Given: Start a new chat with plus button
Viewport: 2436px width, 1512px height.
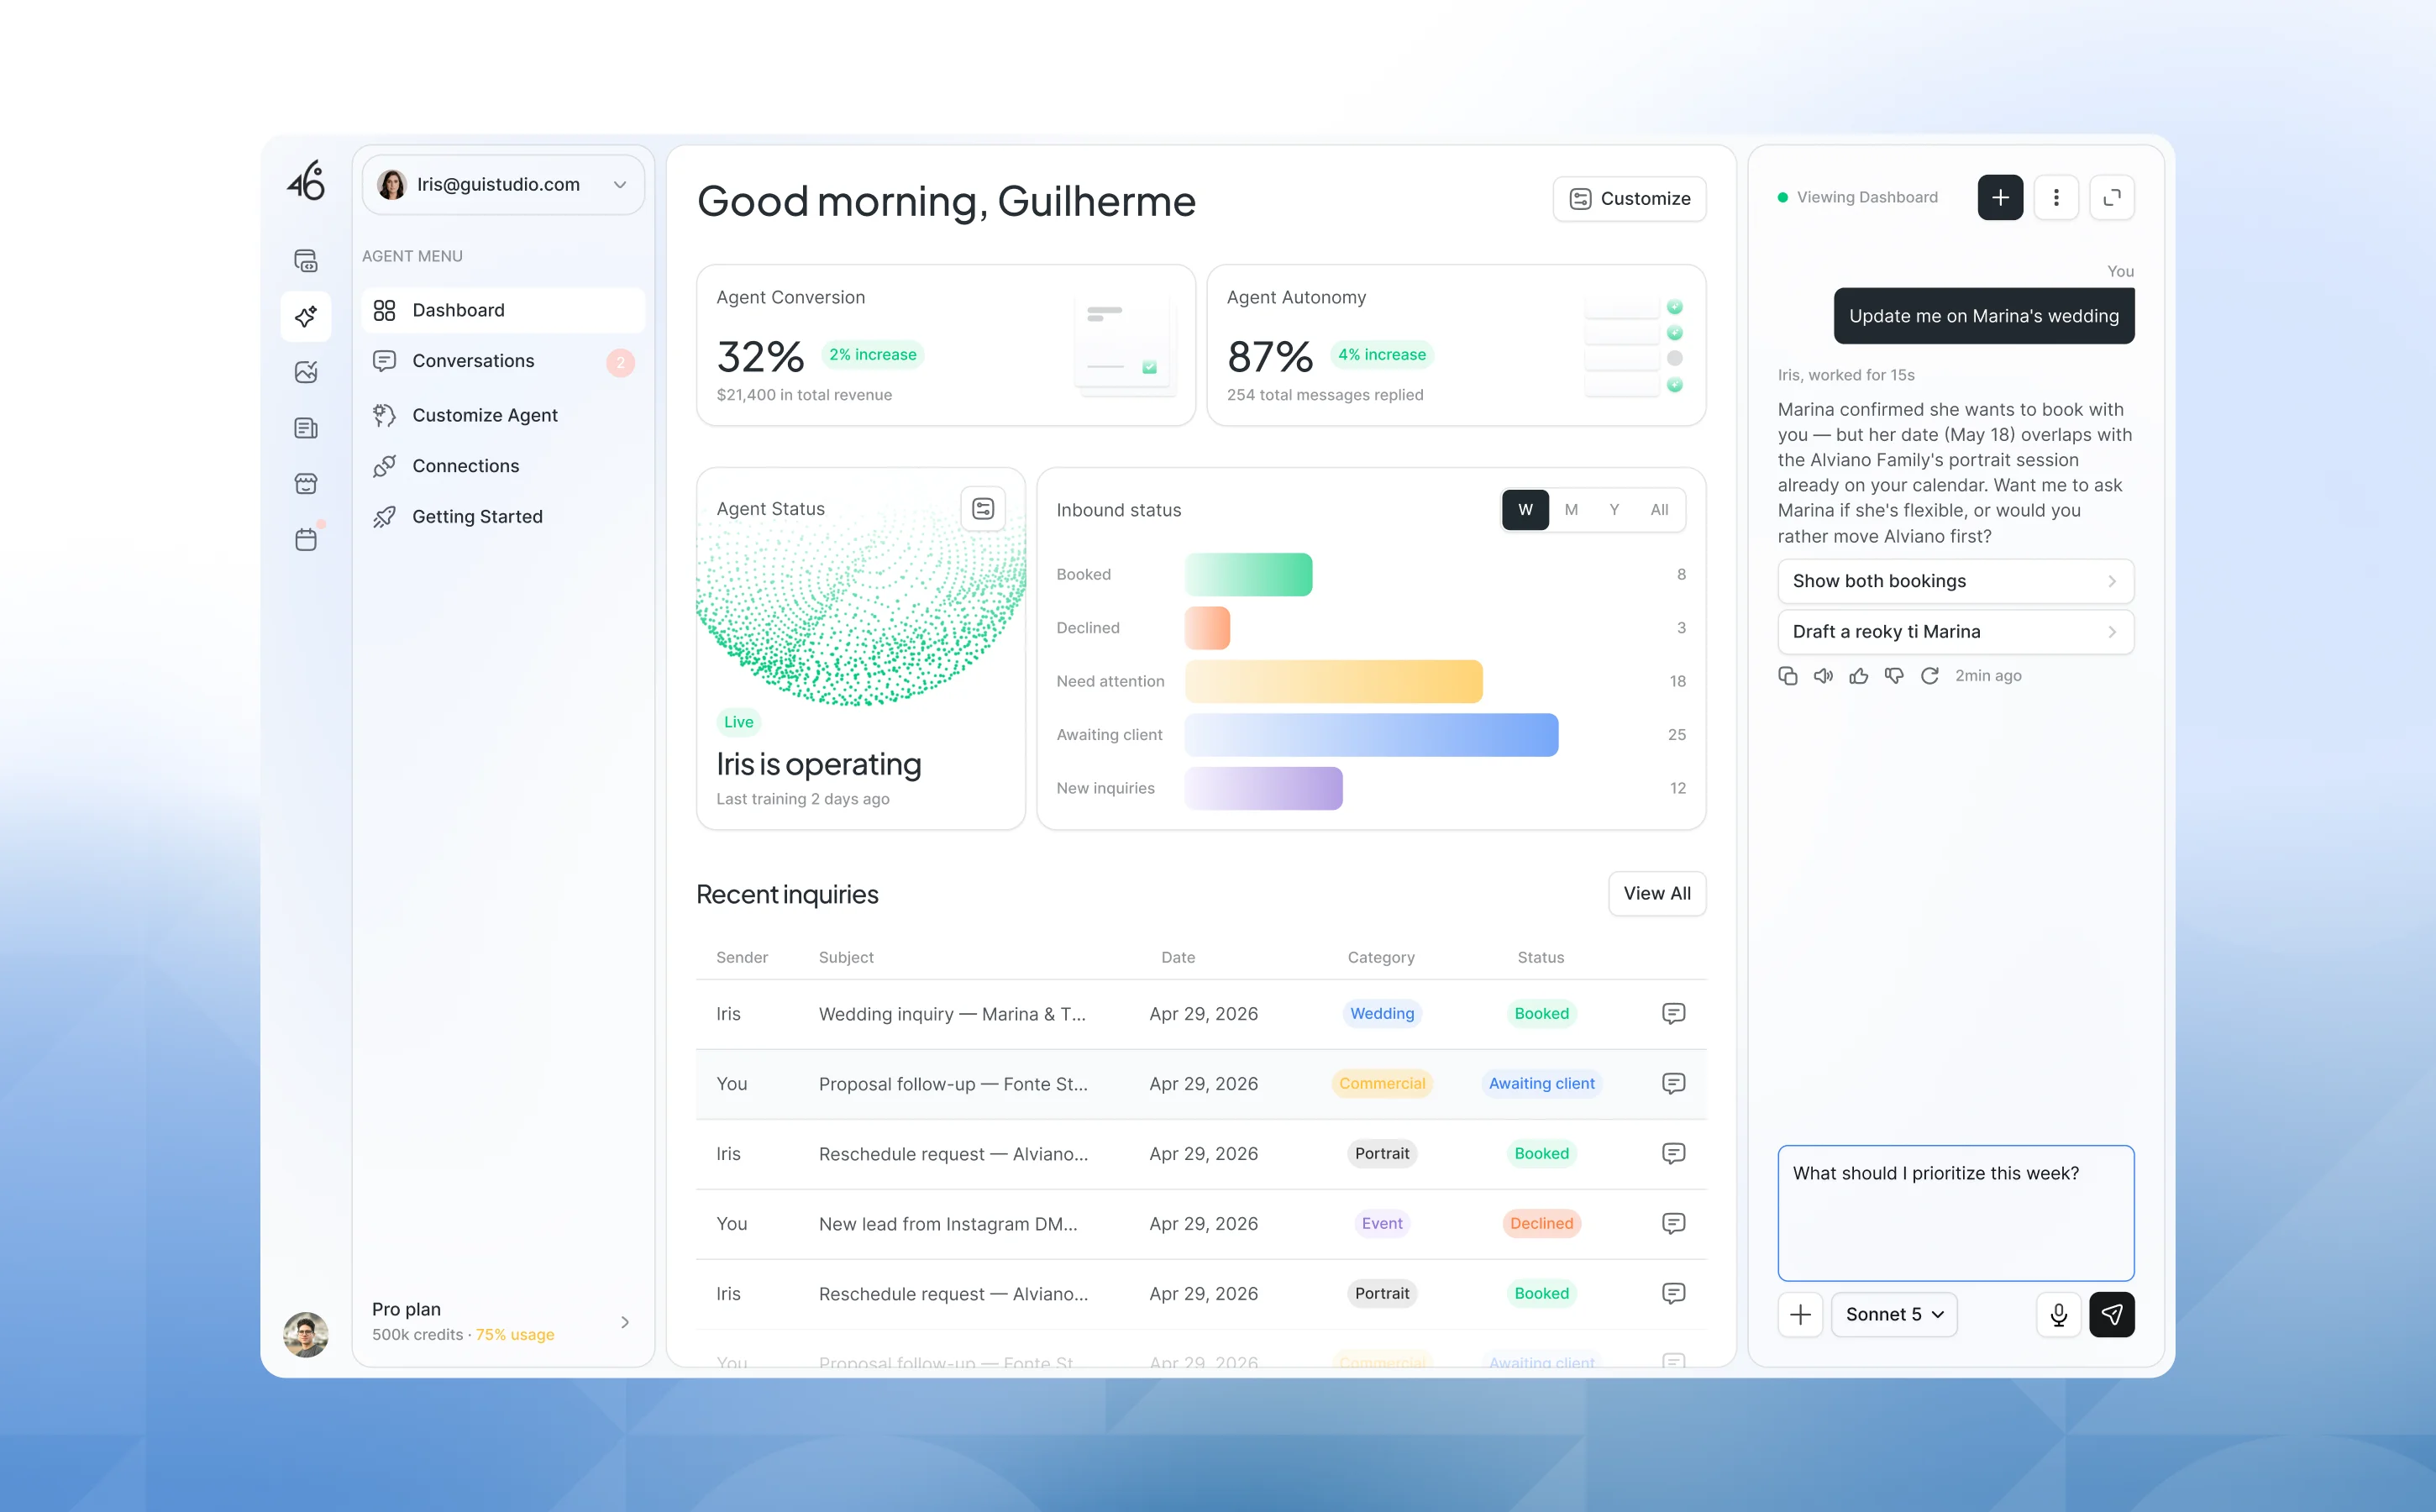Looking at the screenshot, I should 2000,198.
